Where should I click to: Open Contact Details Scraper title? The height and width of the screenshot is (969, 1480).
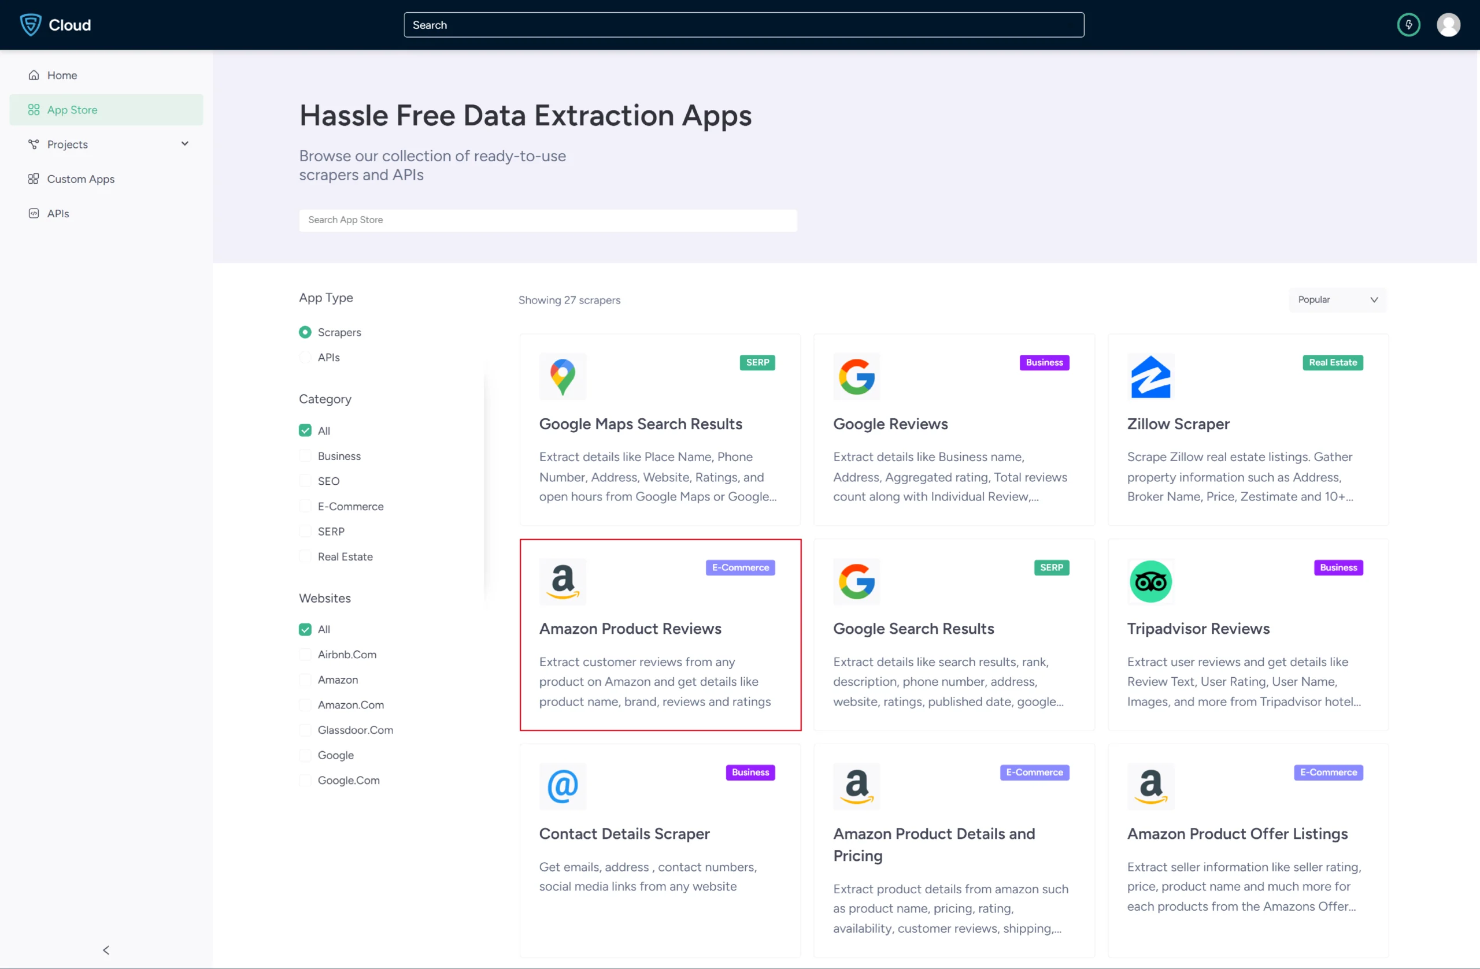click(624, 833)
